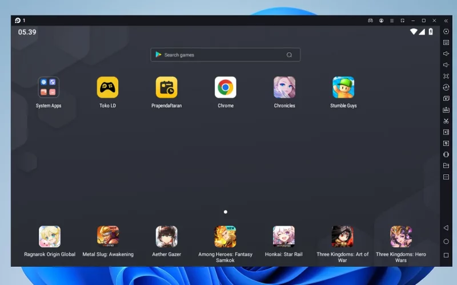Open Among Heroes: Fantasy Samkok
The image size is (457, 285).
pyautogui.click(x=225, y=237)
